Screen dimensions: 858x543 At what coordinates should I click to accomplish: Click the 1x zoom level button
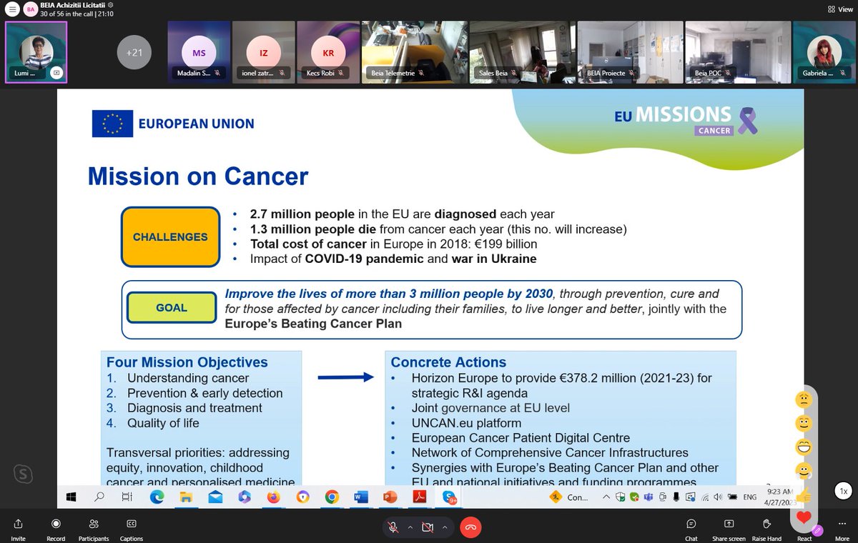844,491
